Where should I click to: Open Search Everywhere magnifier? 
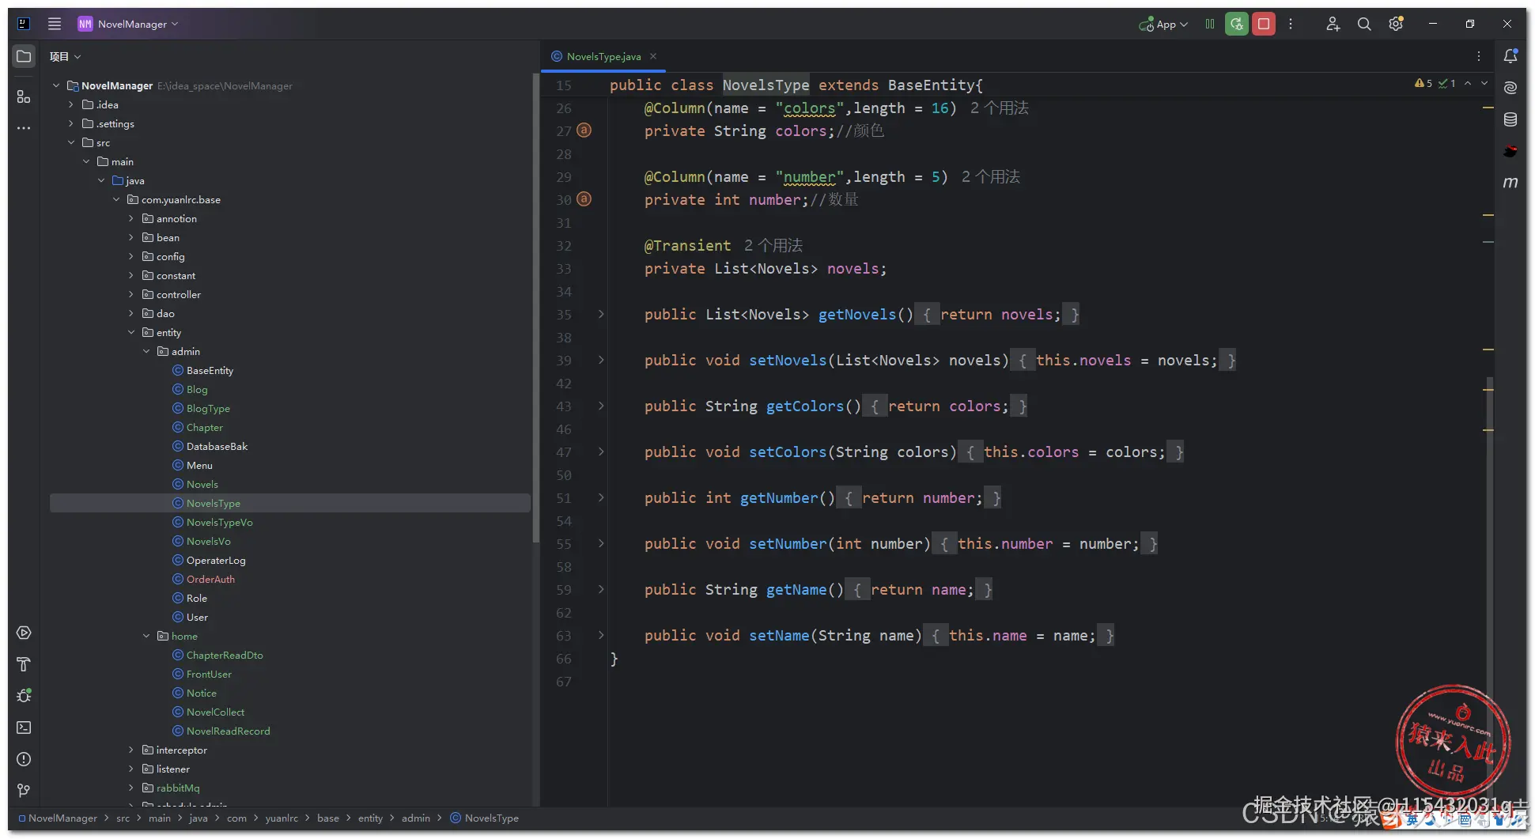coord(1364,24)
